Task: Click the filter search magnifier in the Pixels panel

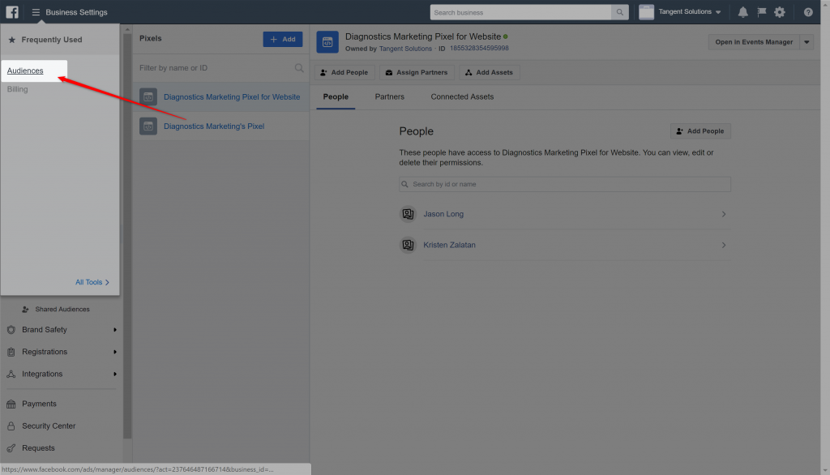Action: (299, 68)
